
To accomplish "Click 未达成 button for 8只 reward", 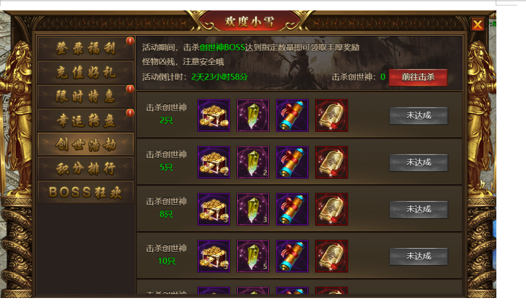I will coord(418,209).
